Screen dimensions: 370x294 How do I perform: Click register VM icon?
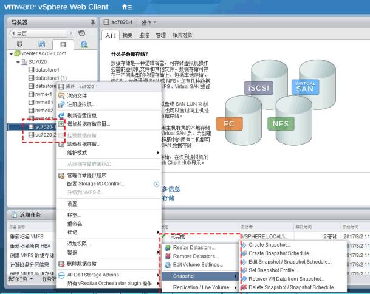[61, 104]
